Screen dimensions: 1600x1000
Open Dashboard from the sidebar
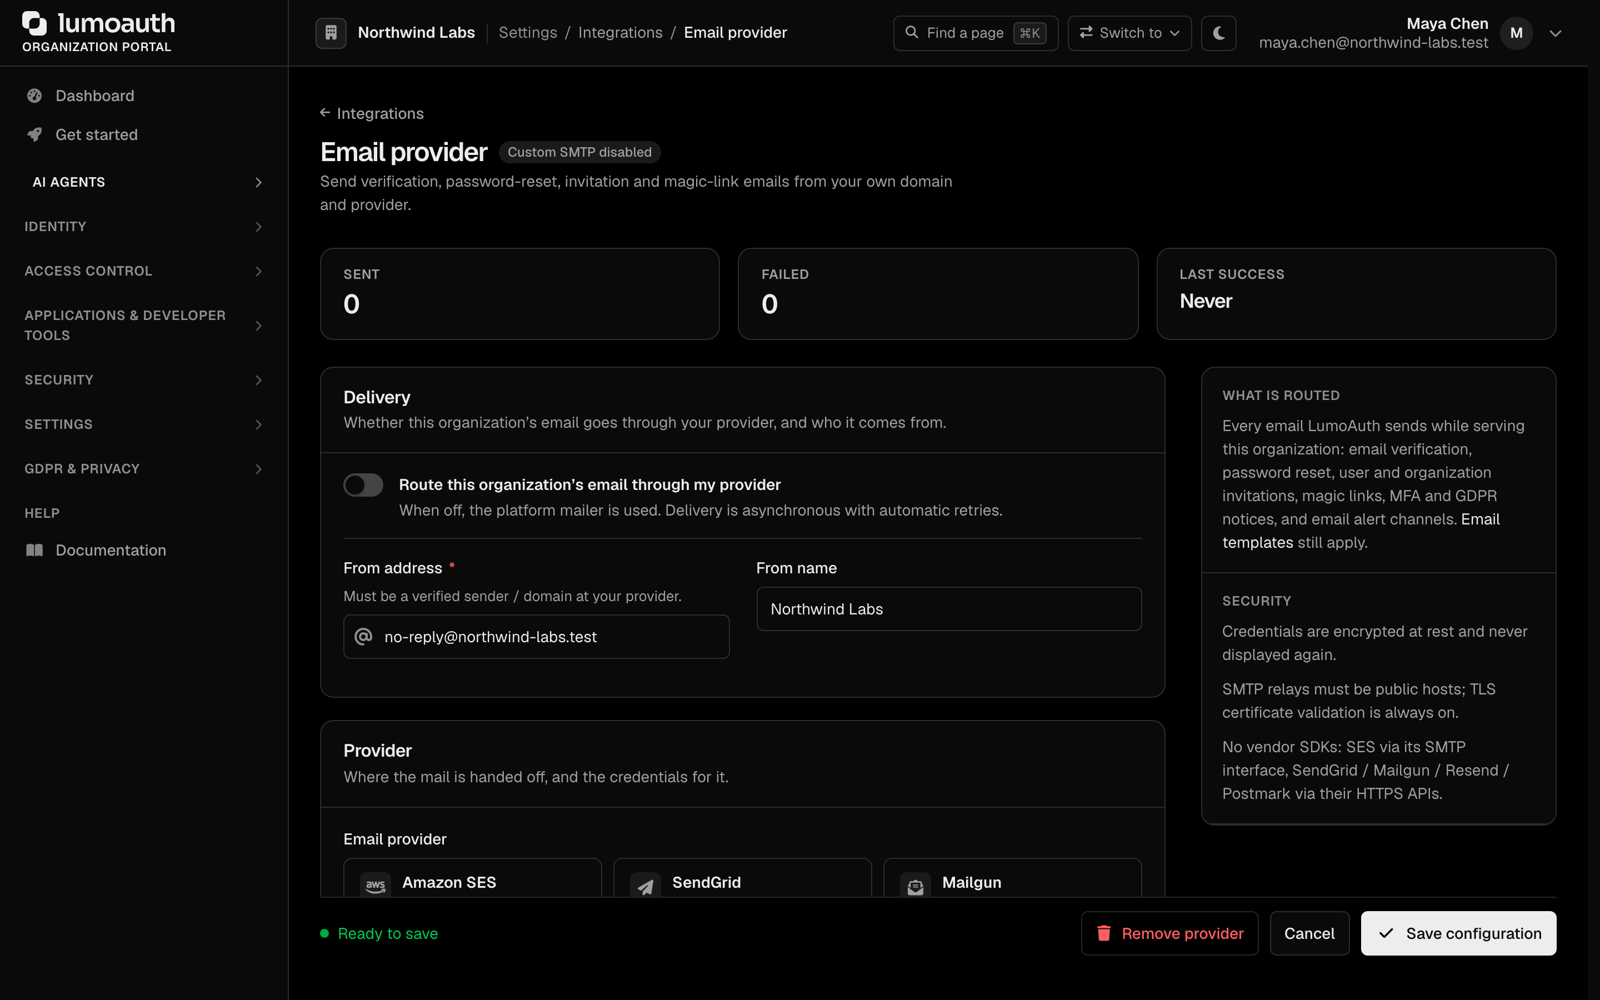pos(143,96)
